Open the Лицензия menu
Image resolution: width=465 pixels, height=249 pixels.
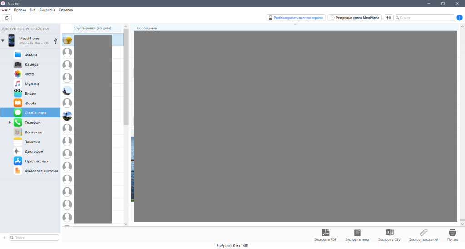click(47, 10)
